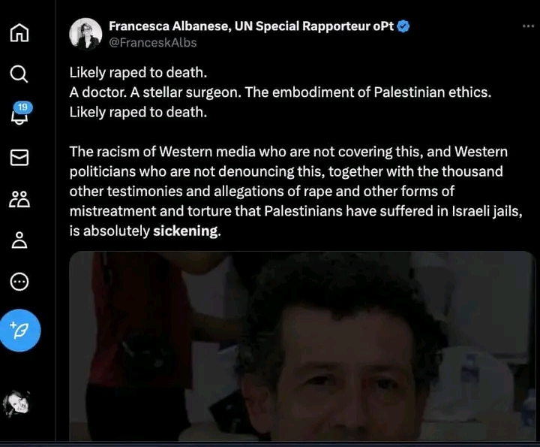
Task: Open the attached photo in tweet
Action: pyautogui.click(x=302, y=346)
